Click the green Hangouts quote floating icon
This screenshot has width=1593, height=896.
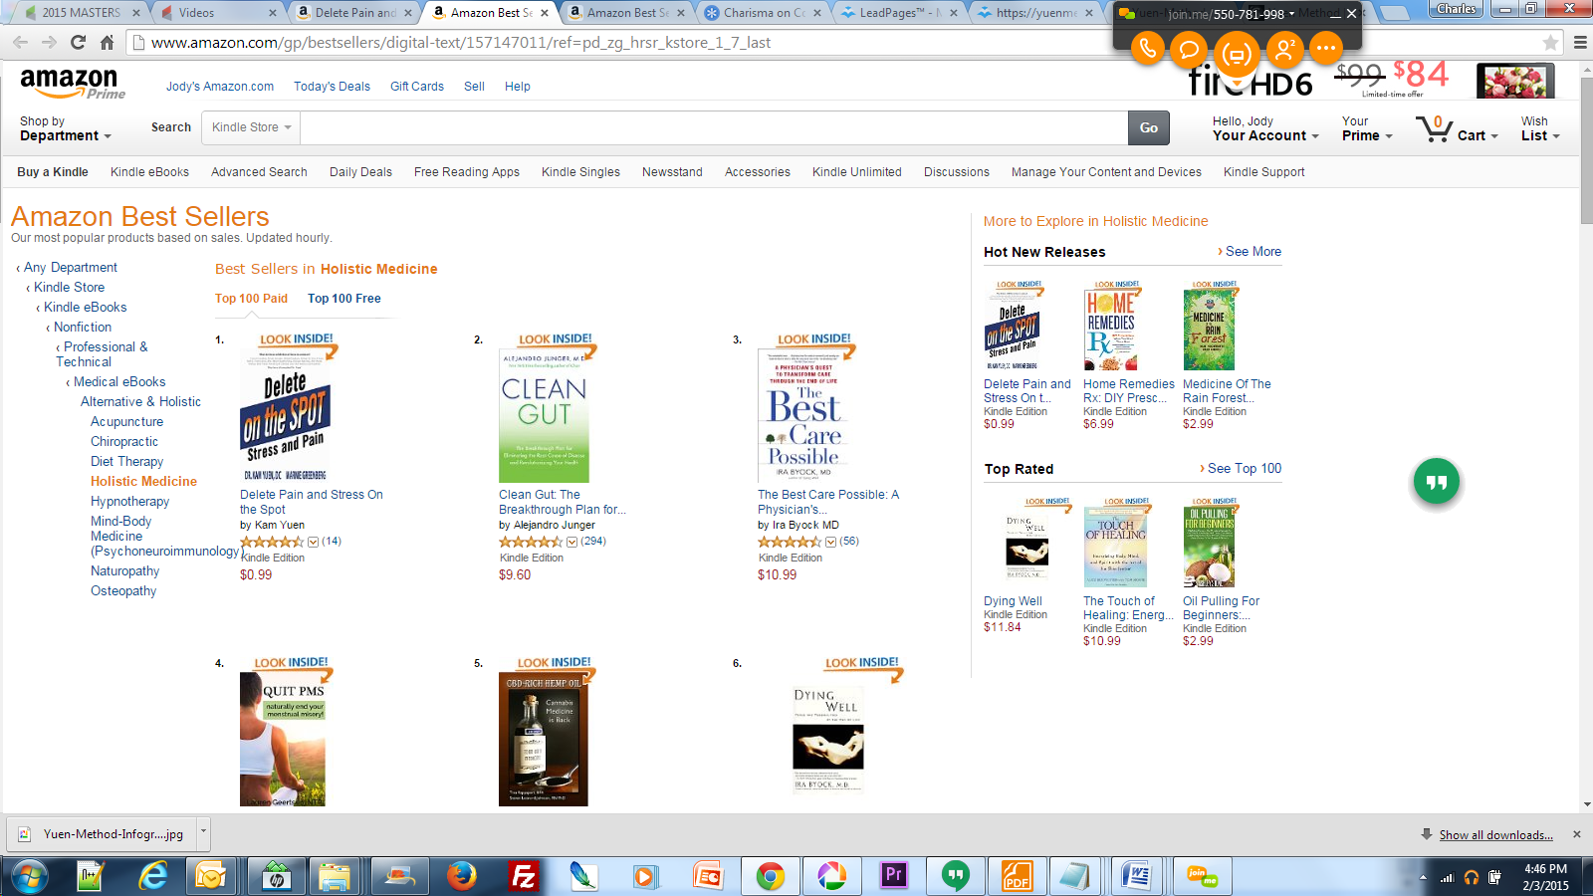(1436, 482)
